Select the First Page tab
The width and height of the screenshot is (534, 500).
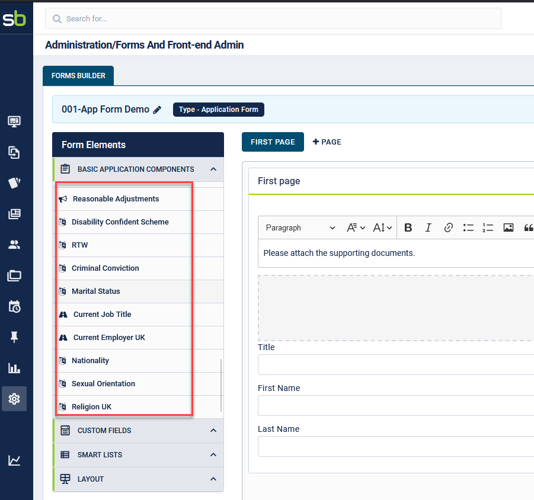click(273, 142)
